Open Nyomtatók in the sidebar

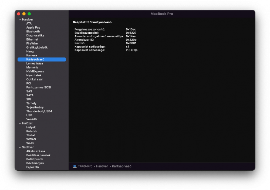pyautogui.click(x=34, y=75)
